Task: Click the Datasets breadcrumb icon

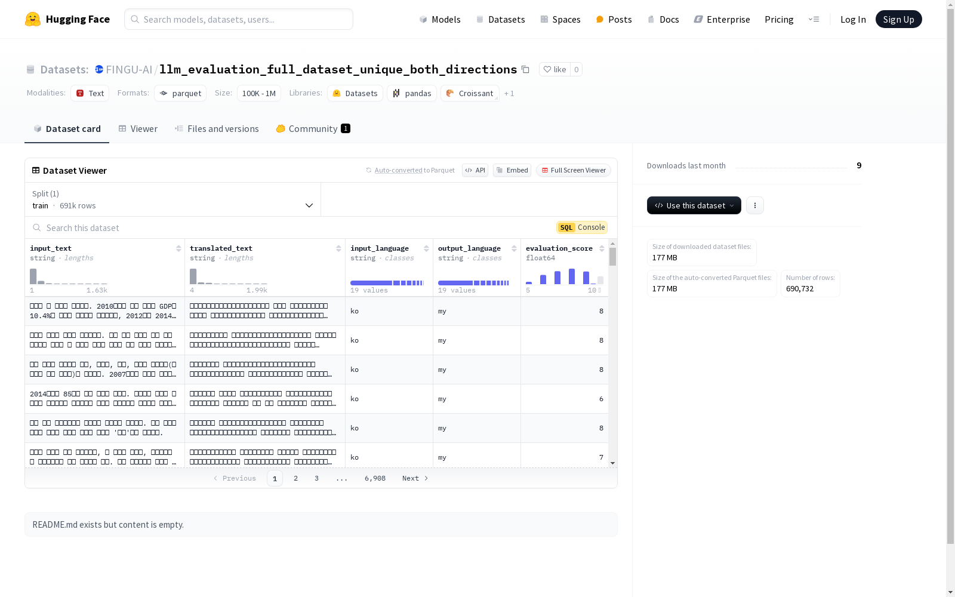Action: coord(30,69)
